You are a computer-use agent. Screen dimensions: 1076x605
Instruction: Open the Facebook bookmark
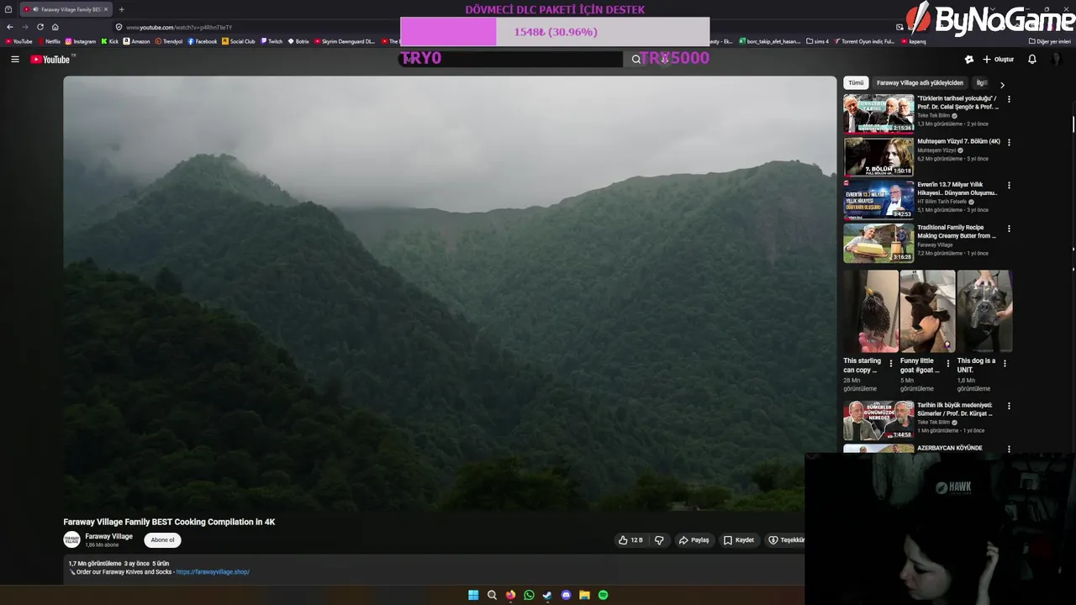pyautogui.click(x=203, y=41)
